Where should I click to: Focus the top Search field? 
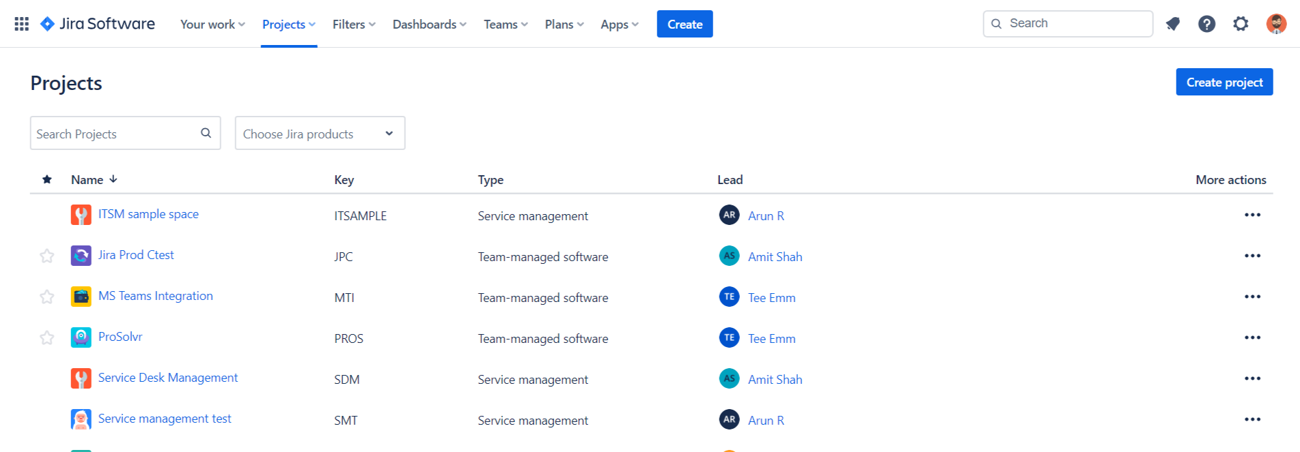tap(1068, 24)
